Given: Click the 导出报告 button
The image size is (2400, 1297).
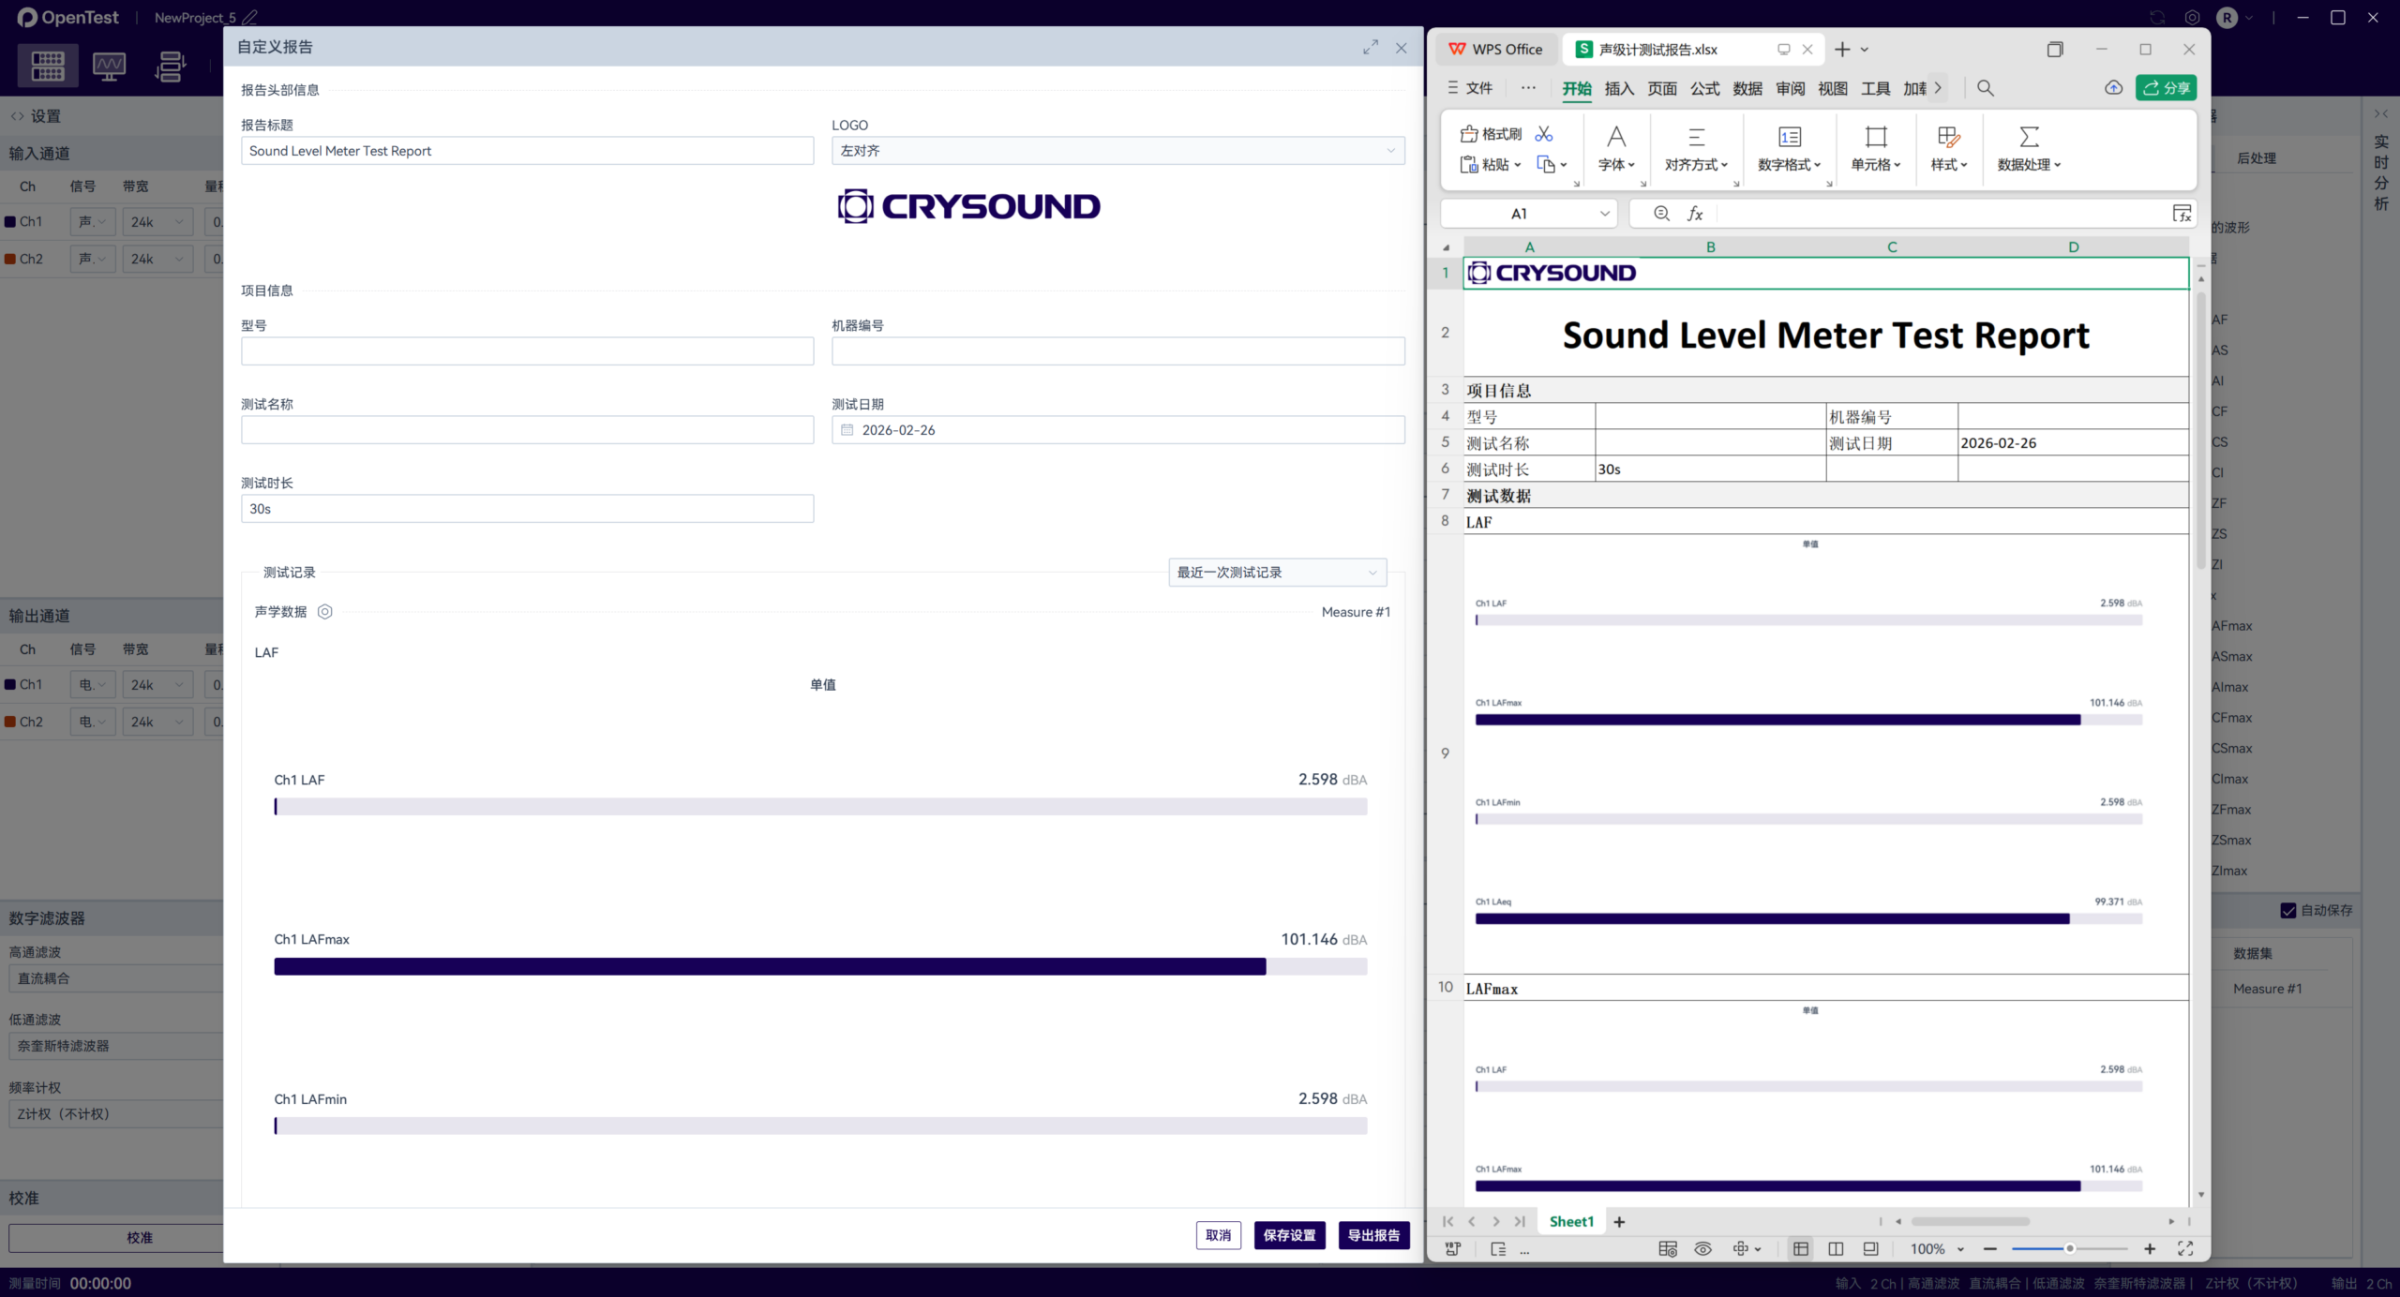Looking at the screenshot, I should [x=1373, y=1235].
